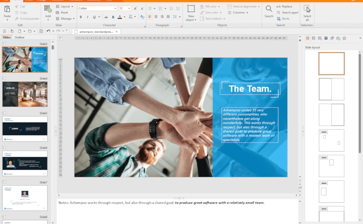363x224 pixels.
Task: Click the Replace button
Action: coord(284,6)
